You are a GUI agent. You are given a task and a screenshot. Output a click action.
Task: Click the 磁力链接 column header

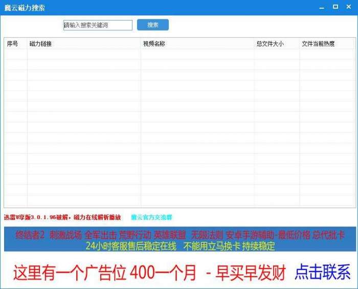[x=84, y=44]
